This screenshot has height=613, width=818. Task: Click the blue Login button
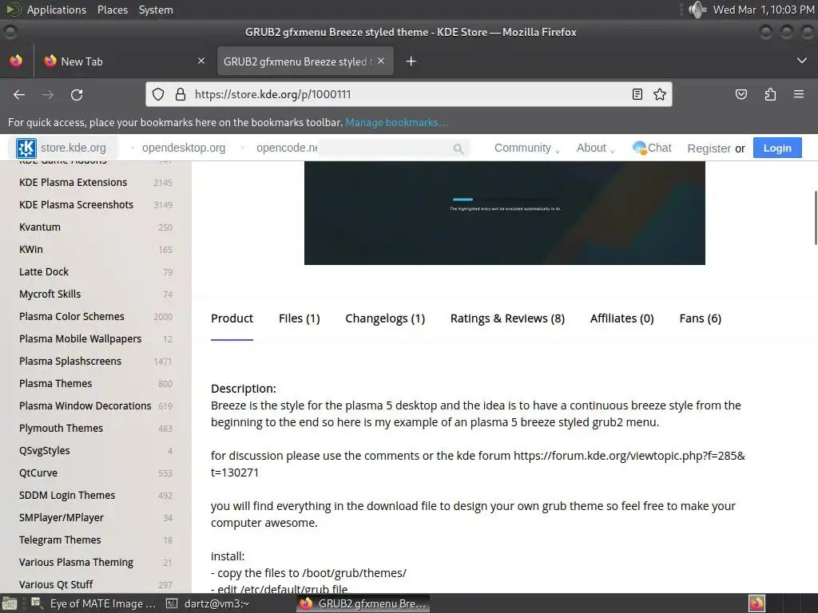point(777,148)
